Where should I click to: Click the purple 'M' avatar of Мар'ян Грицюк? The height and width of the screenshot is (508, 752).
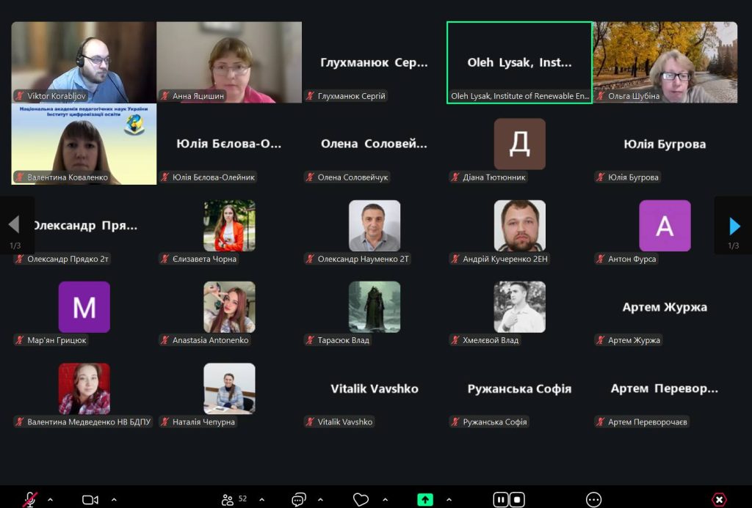click(x=84, y=307)
